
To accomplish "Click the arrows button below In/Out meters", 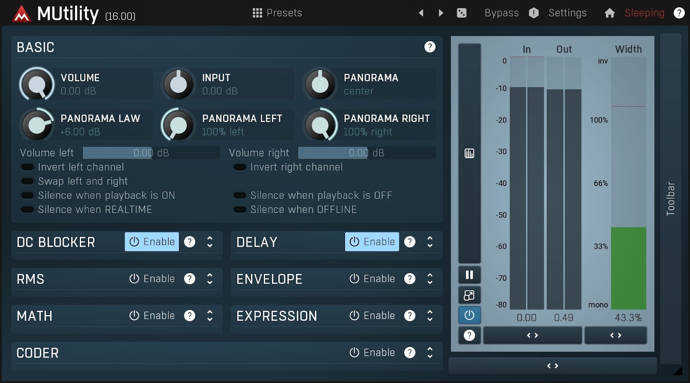I will point(533,335).
